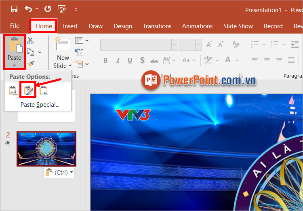The width and height of the screenshot is (303, 211).
Task: Justify text alignment
Action: pyautogui.click(x=291, y=60)
